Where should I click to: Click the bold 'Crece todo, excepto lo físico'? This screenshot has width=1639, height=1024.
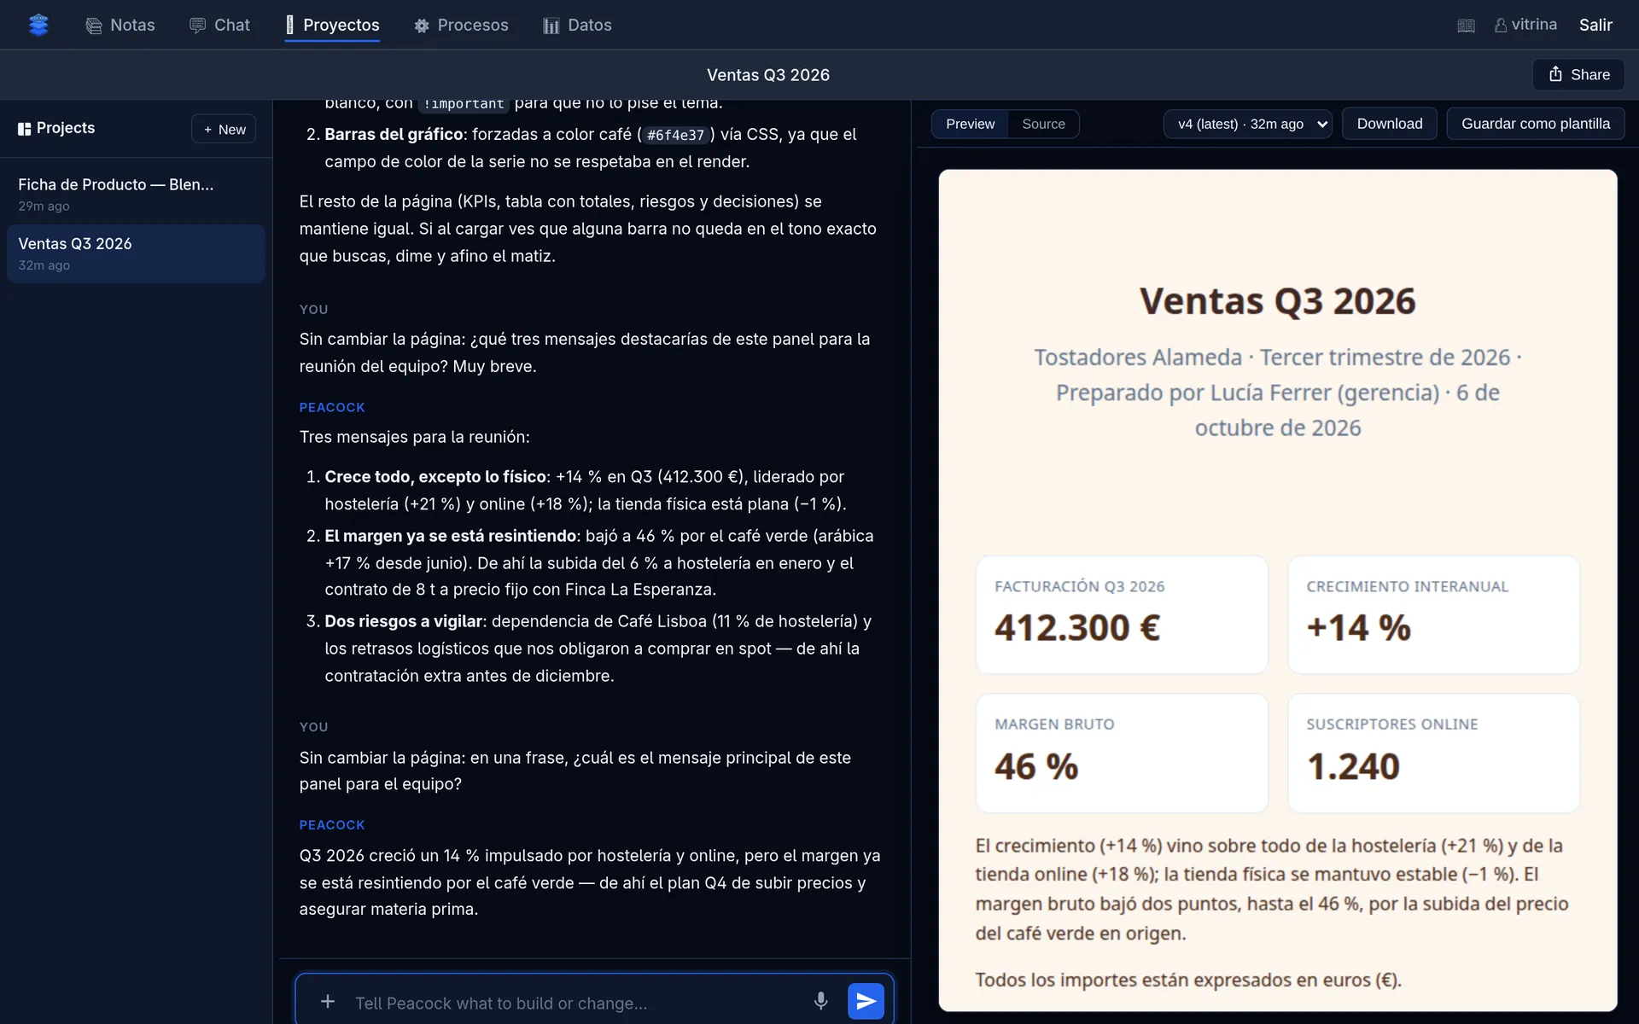435,477
